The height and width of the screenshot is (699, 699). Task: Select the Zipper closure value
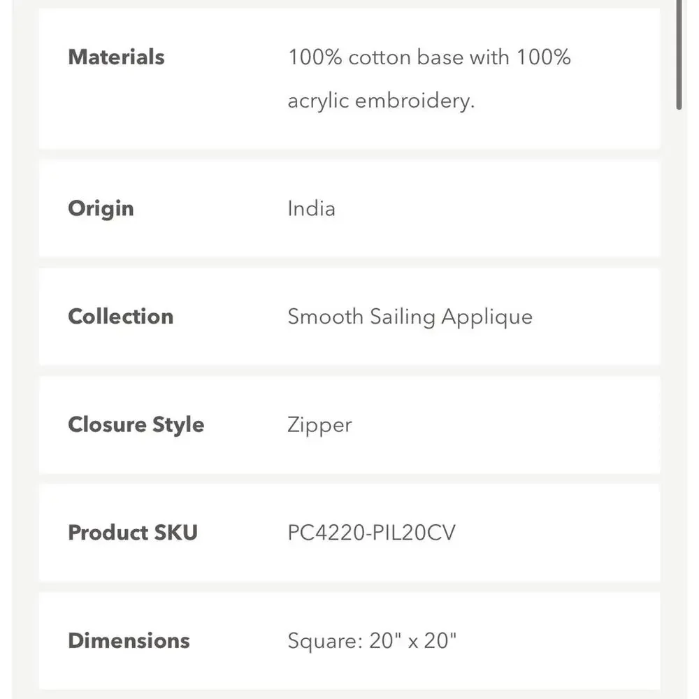coord(319,425)
